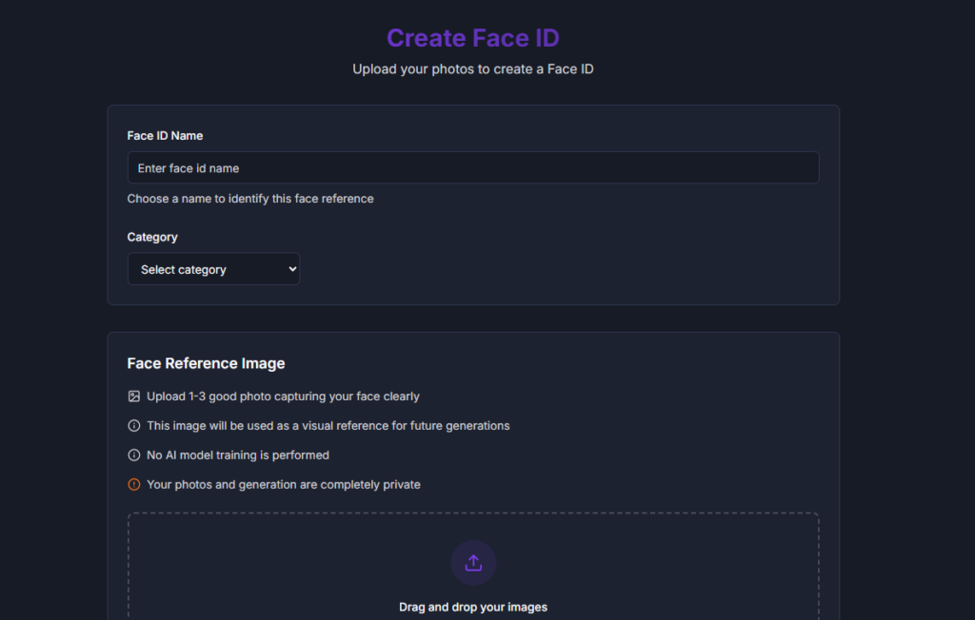The width and height of the screenshot is (975, 620).
Task: Click 'This image will be used as a visual reference' text
Action: click(x=328, y=426)
